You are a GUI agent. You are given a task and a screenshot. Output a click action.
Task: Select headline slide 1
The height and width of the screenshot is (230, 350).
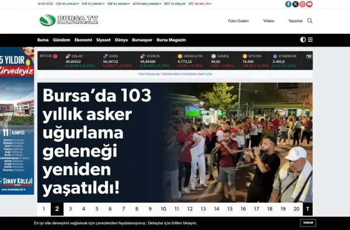[x=44, y=209]
